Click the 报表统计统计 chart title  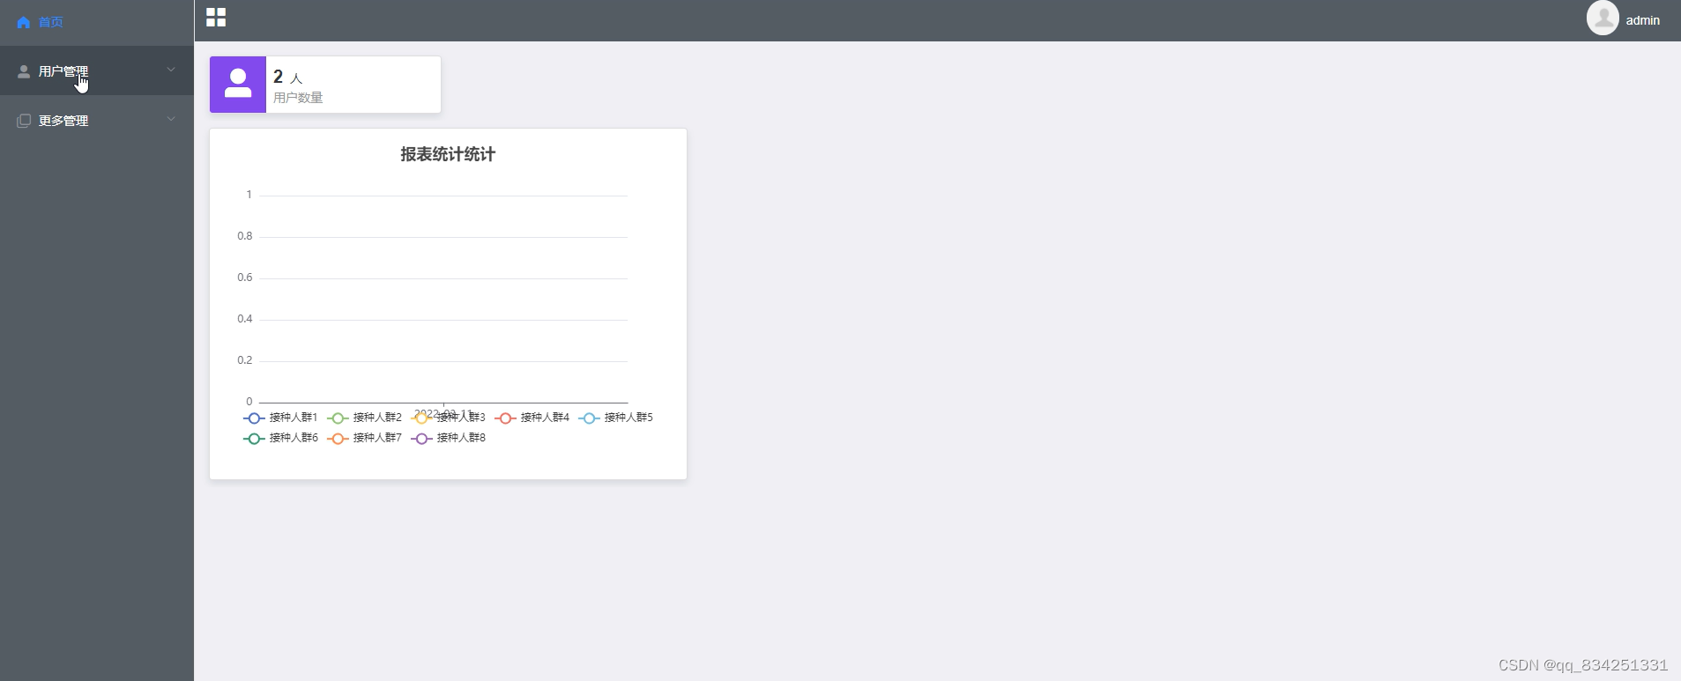coord(448,154)
